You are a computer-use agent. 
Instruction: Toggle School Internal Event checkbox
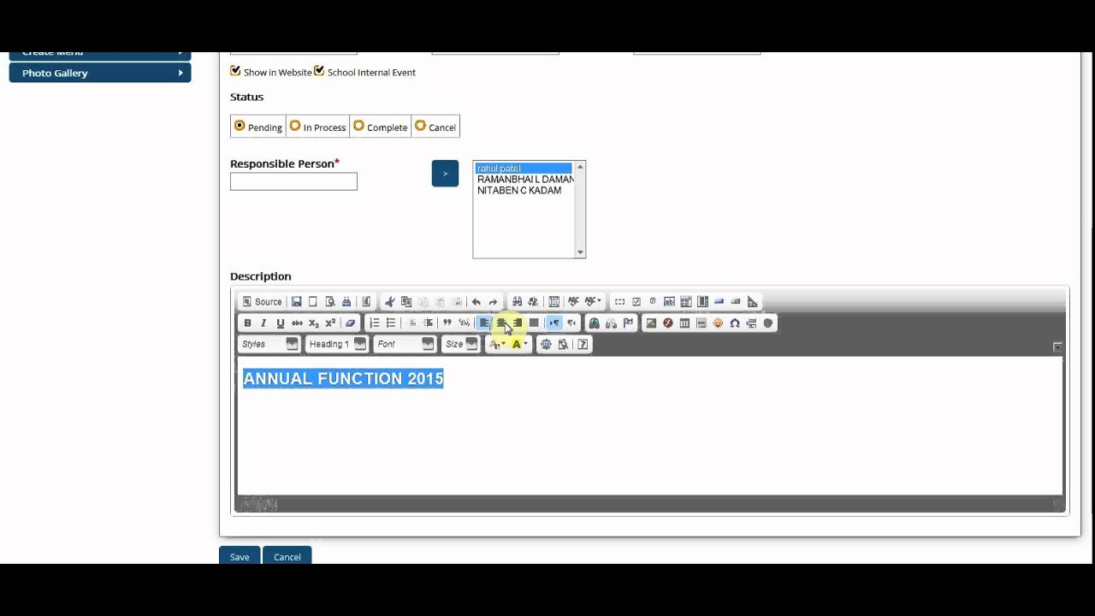pyautogui.click(x=319, y=71)
